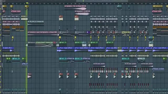Select the teal Patt..10 clip at bar 81
This screenshot has width=168, height=94.
point(78,60)
